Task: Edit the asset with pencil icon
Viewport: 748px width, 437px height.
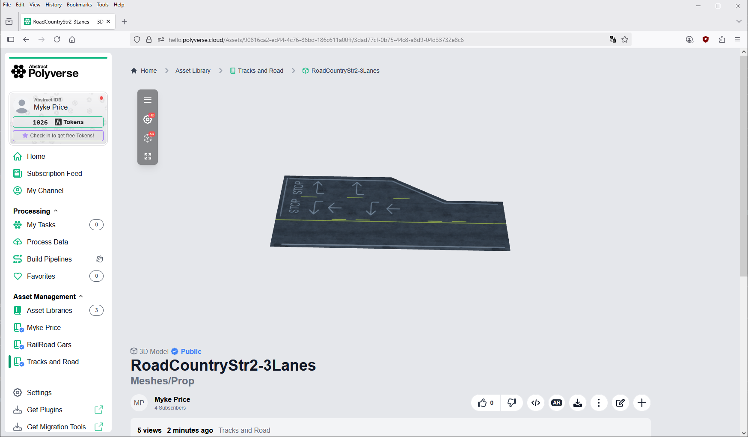Action: pos(620,403)
